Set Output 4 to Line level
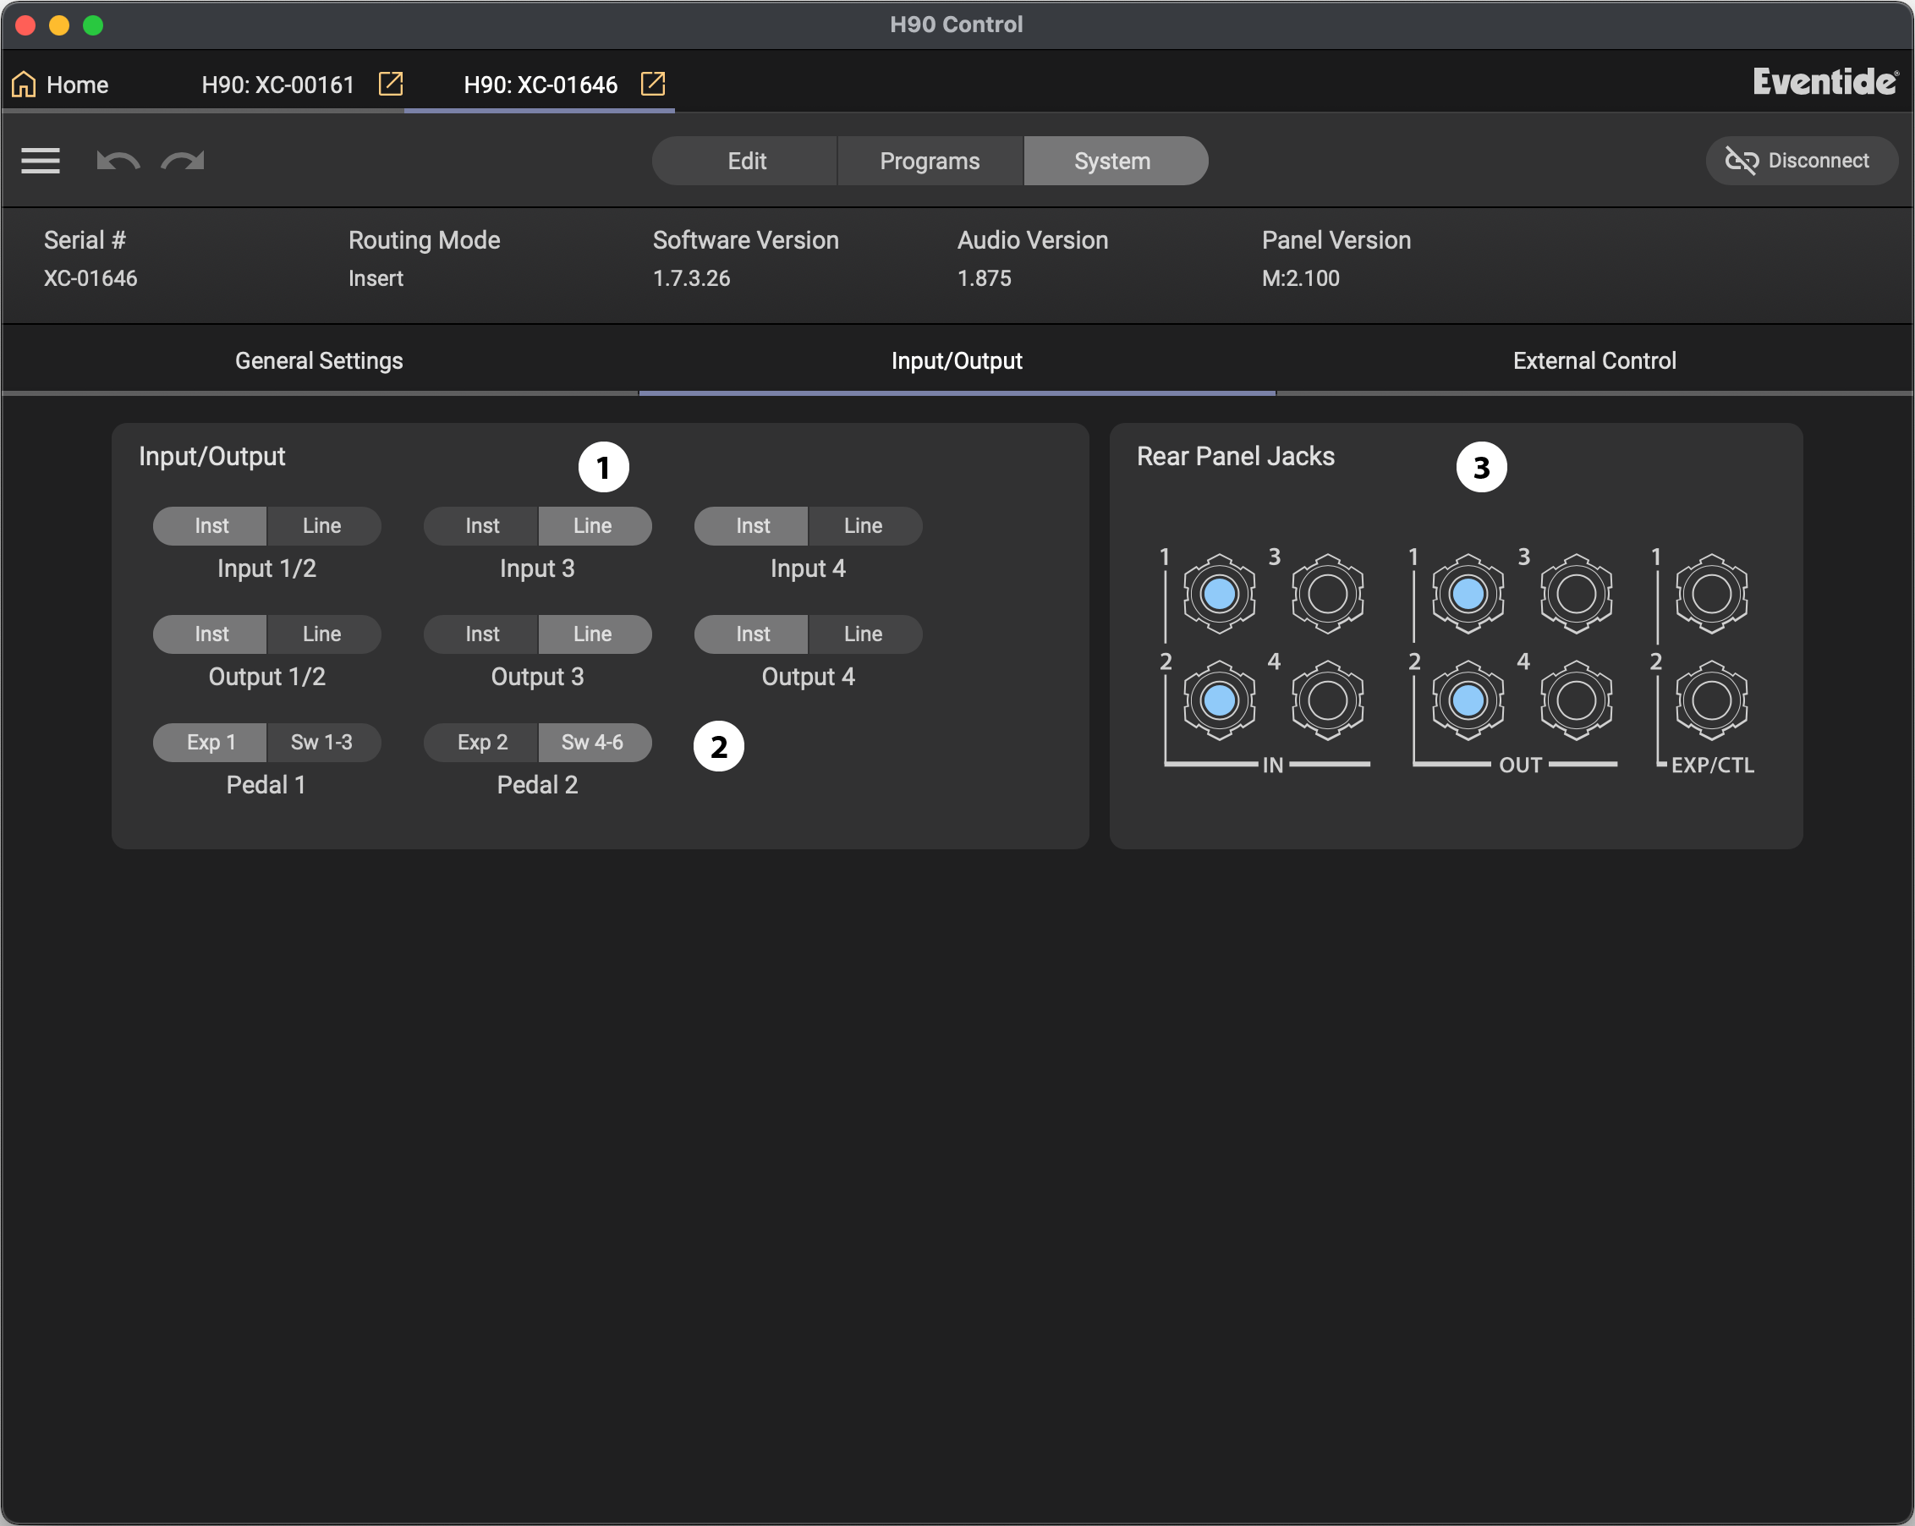The height and width of the screenshot is (1526, 1915). pyautogui.click(x=864, y=634)
